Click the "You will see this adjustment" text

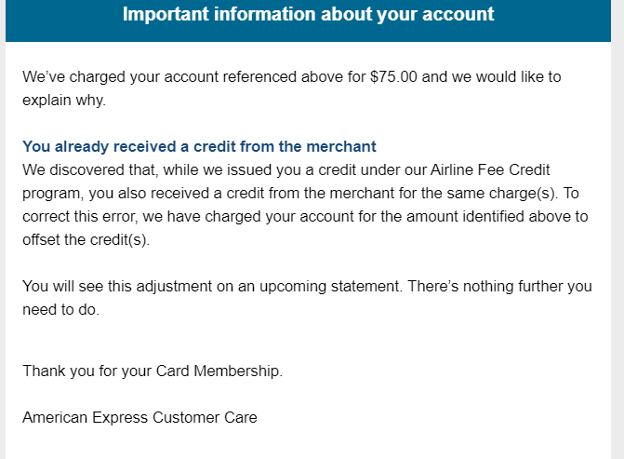click(x=117, y=287)
